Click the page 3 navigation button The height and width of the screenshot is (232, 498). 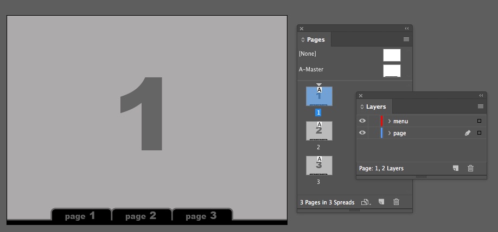point(201,216)
